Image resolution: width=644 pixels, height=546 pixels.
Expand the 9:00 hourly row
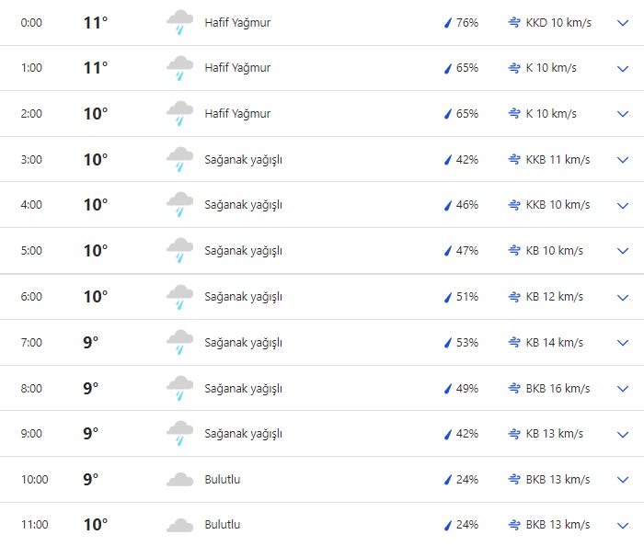point(623,434)
